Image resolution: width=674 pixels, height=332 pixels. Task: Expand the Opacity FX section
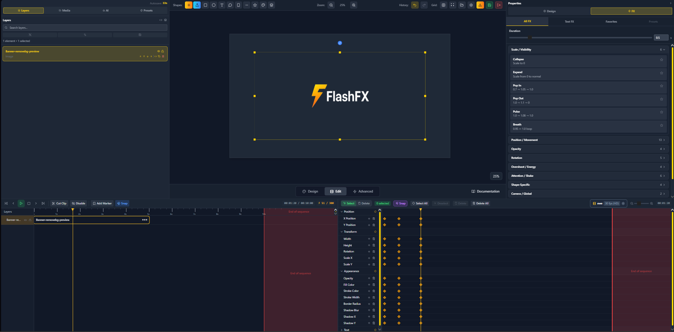588,149
